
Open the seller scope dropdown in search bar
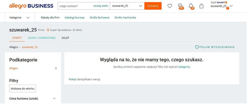127,6
